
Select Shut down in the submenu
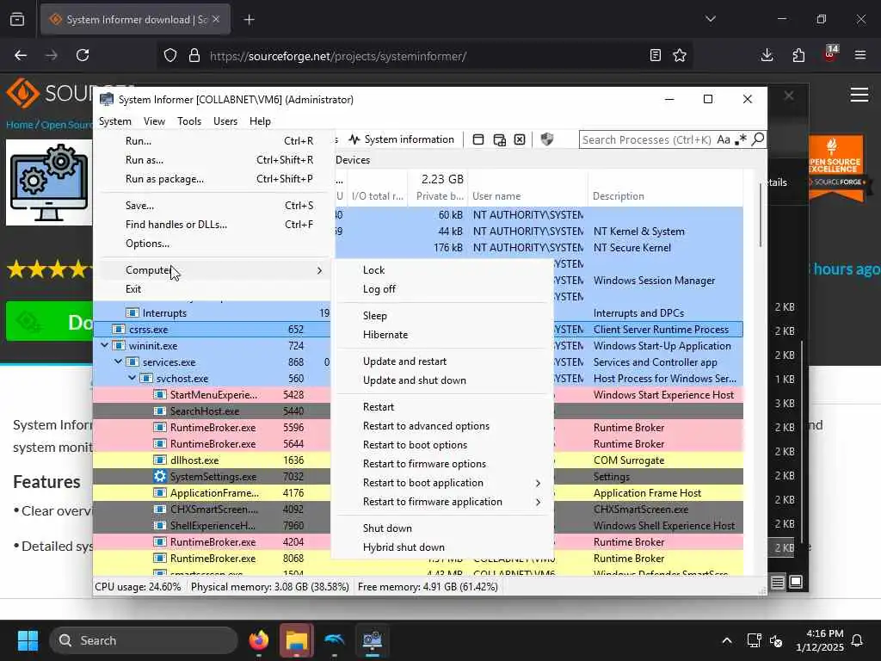(442, 528)
